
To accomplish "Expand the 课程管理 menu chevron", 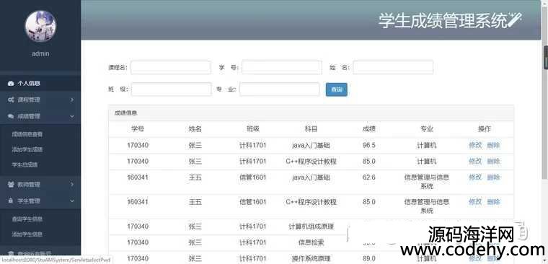I will [x=72, y=100].
